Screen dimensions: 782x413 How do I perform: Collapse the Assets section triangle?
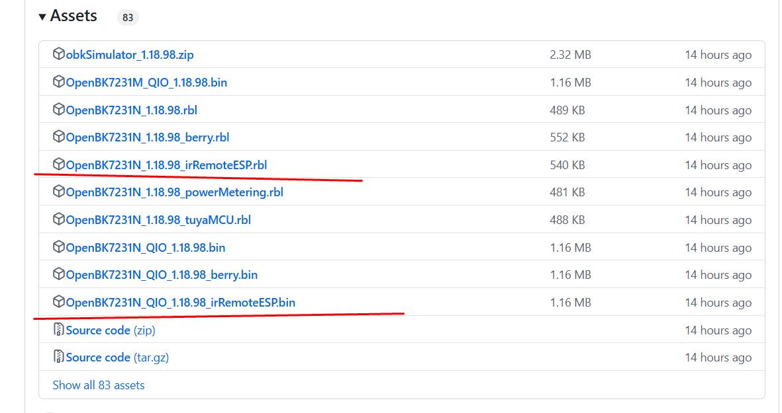pyautogui.click(x=42, y=17)
